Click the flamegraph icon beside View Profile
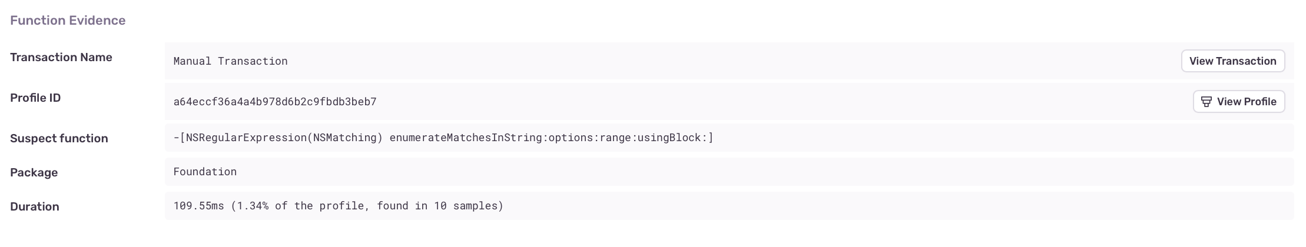This screenshot has width=1306, height=247. point(1206,102)
